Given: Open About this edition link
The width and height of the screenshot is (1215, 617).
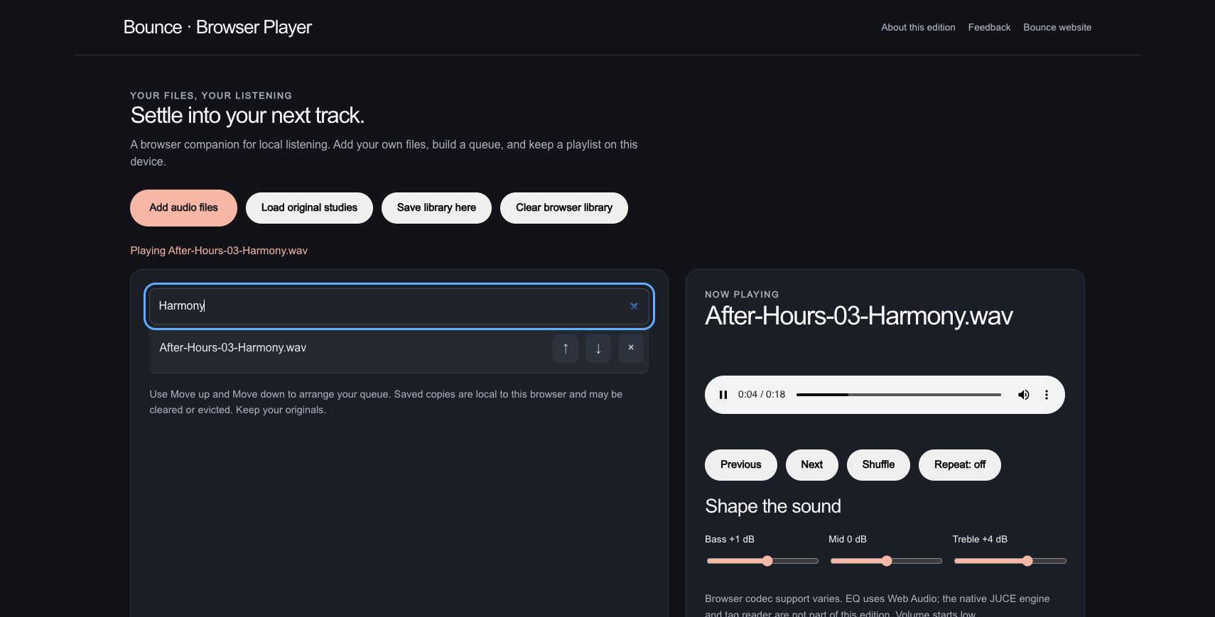Looking at the screenshot, I should [x=918, y=28].
